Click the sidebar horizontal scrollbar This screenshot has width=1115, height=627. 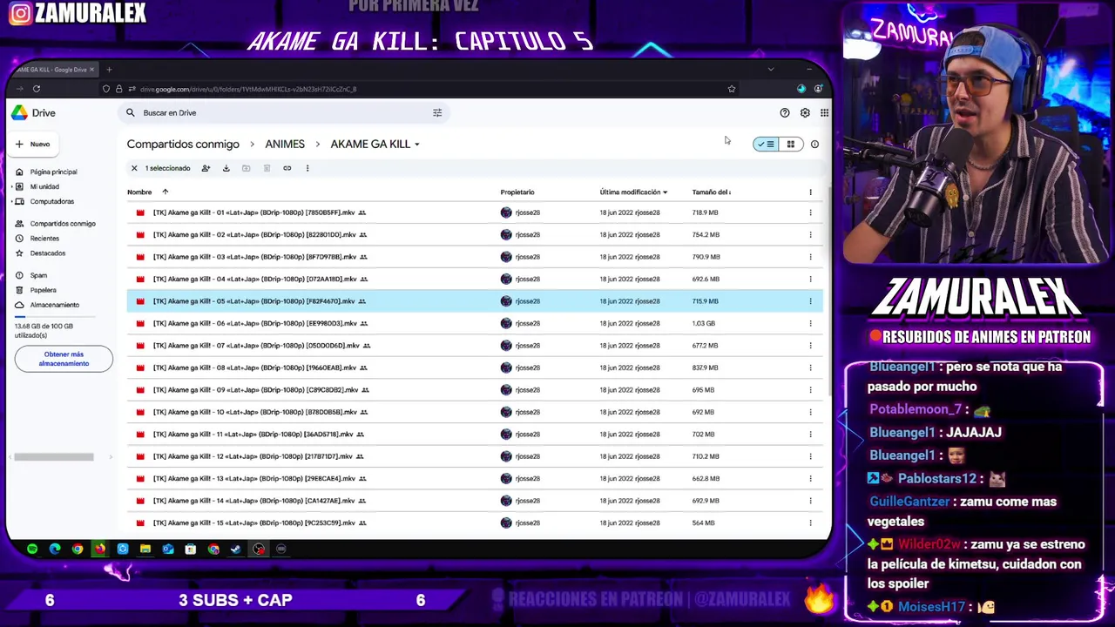coord(53,457)
